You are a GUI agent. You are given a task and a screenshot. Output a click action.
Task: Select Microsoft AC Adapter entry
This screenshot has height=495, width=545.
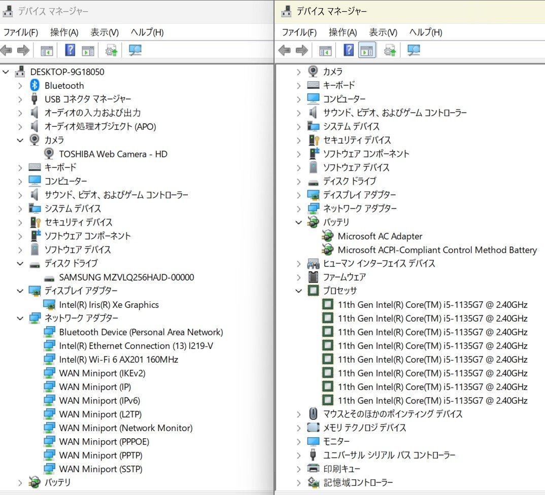click(380, 236)
